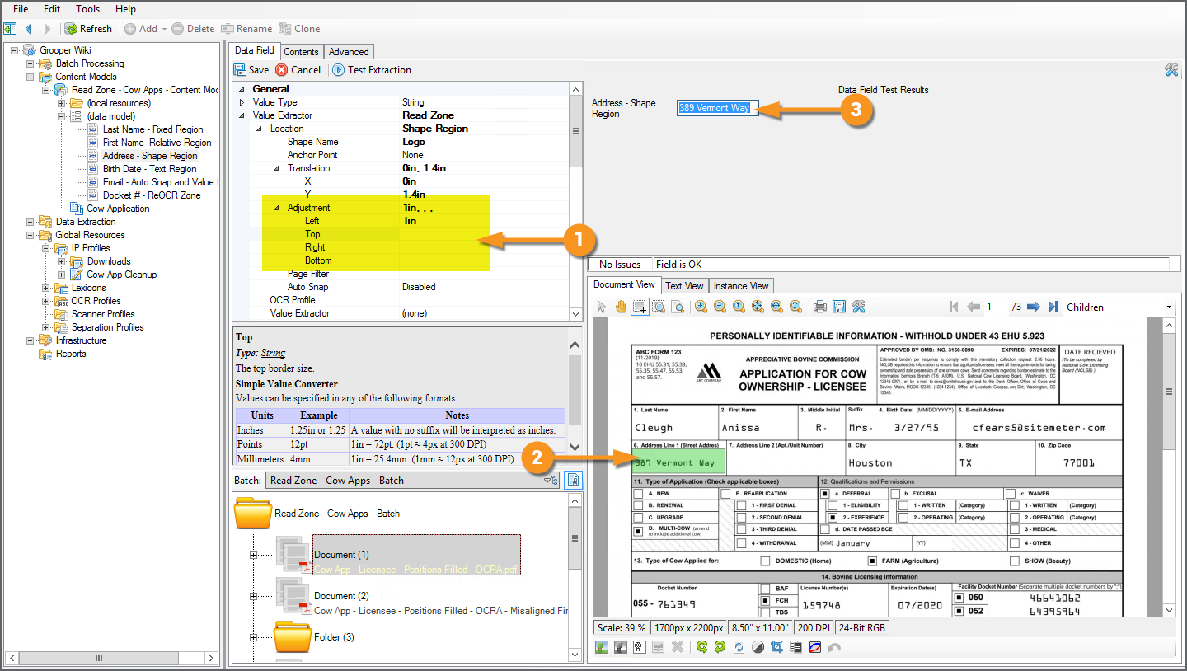Check the A. NEW application checkbox

pos(638,494)
